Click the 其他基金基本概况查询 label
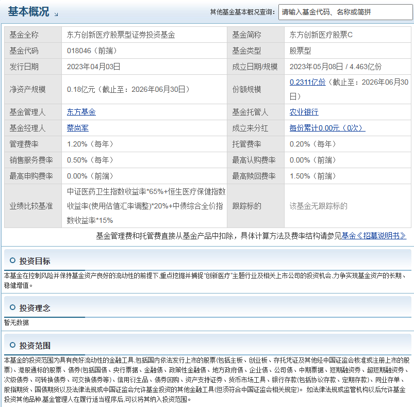 point(242,12)
